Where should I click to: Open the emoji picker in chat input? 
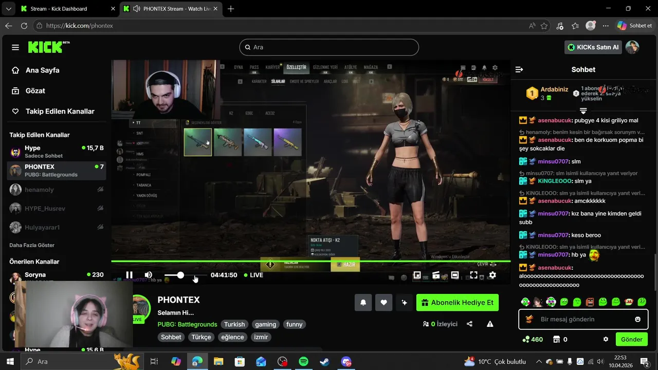(638, 319)
